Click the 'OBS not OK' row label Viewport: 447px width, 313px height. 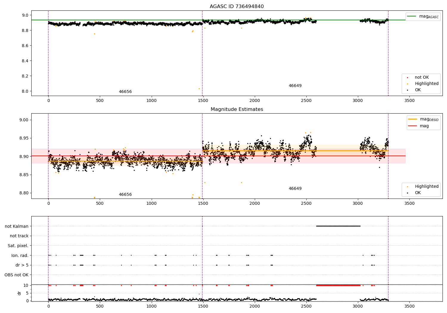[x=17, y=275]
